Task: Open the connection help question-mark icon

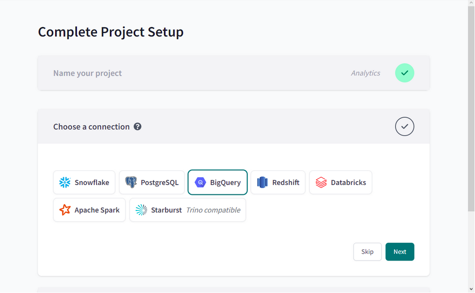Action: click(138, 127)
